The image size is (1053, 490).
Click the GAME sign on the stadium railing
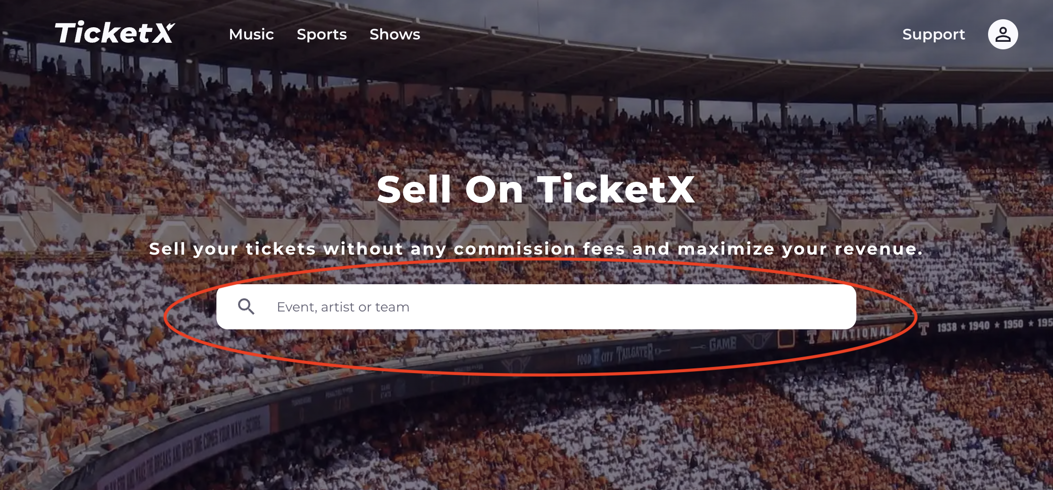723,344
